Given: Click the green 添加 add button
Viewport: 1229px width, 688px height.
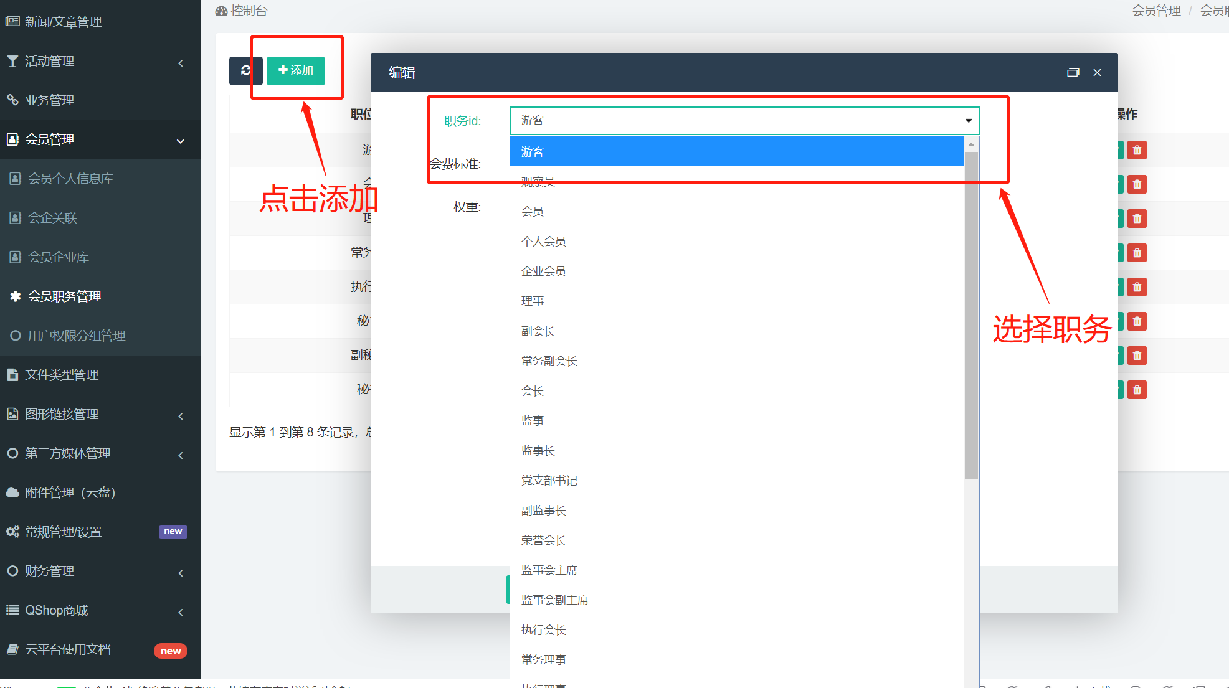Looking at the screenshot, I should point(296,70).
